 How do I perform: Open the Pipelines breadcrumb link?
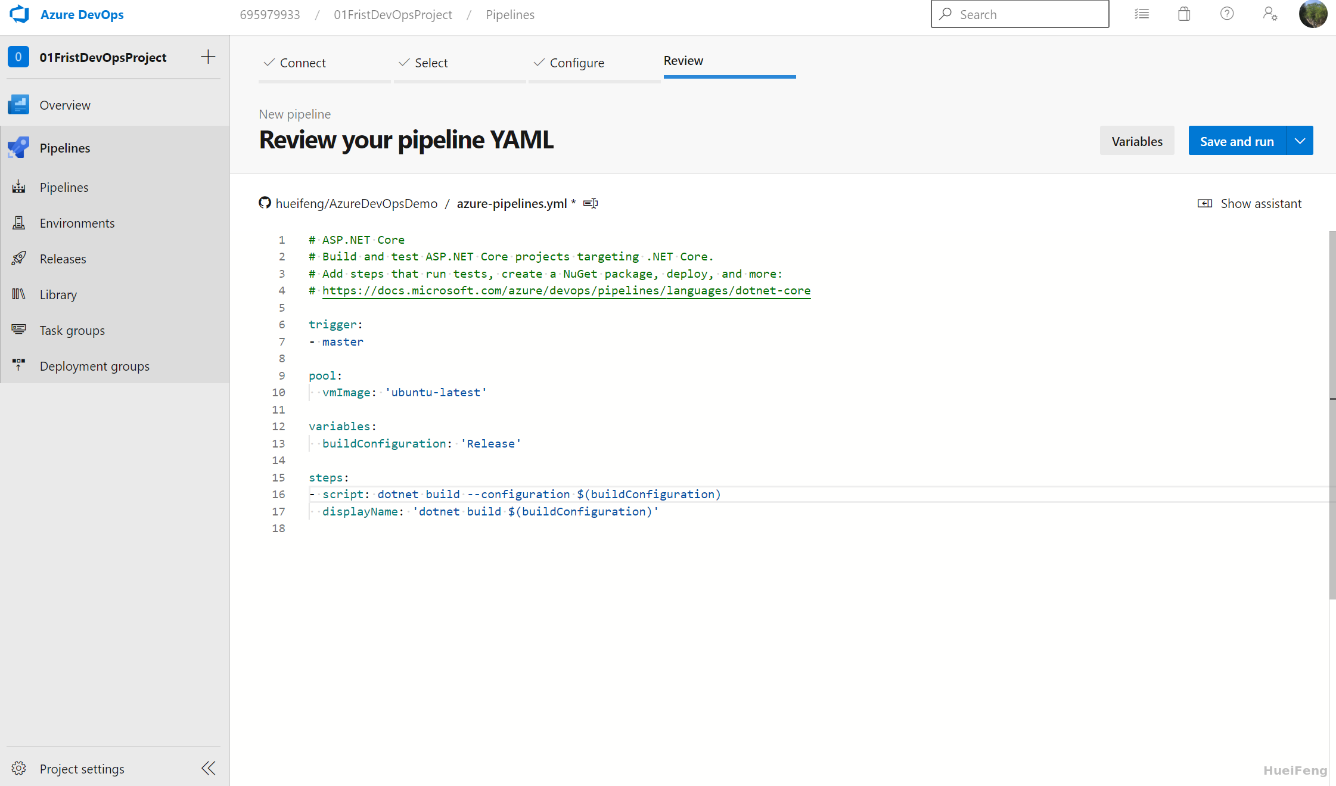coord(510,14)
